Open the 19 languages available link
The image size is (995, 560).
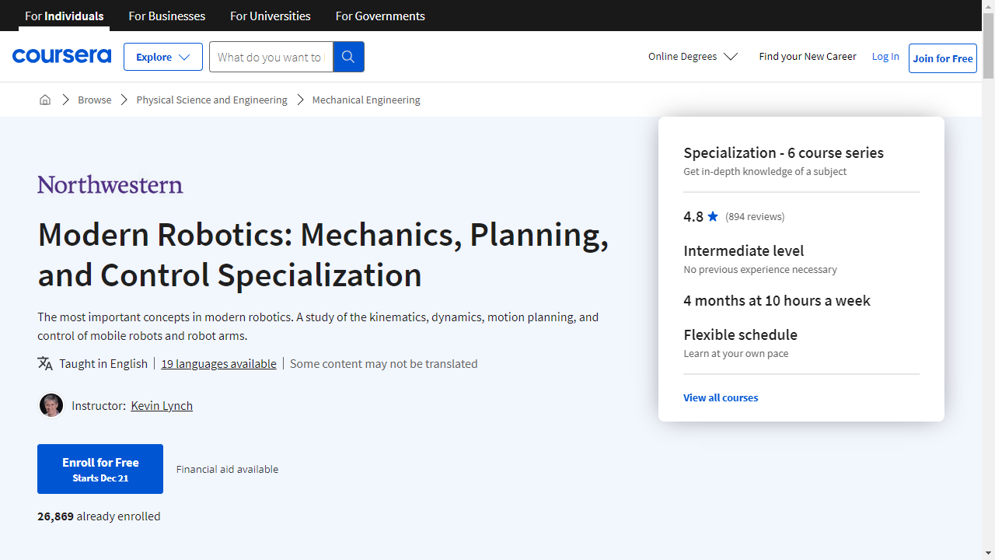218,363
